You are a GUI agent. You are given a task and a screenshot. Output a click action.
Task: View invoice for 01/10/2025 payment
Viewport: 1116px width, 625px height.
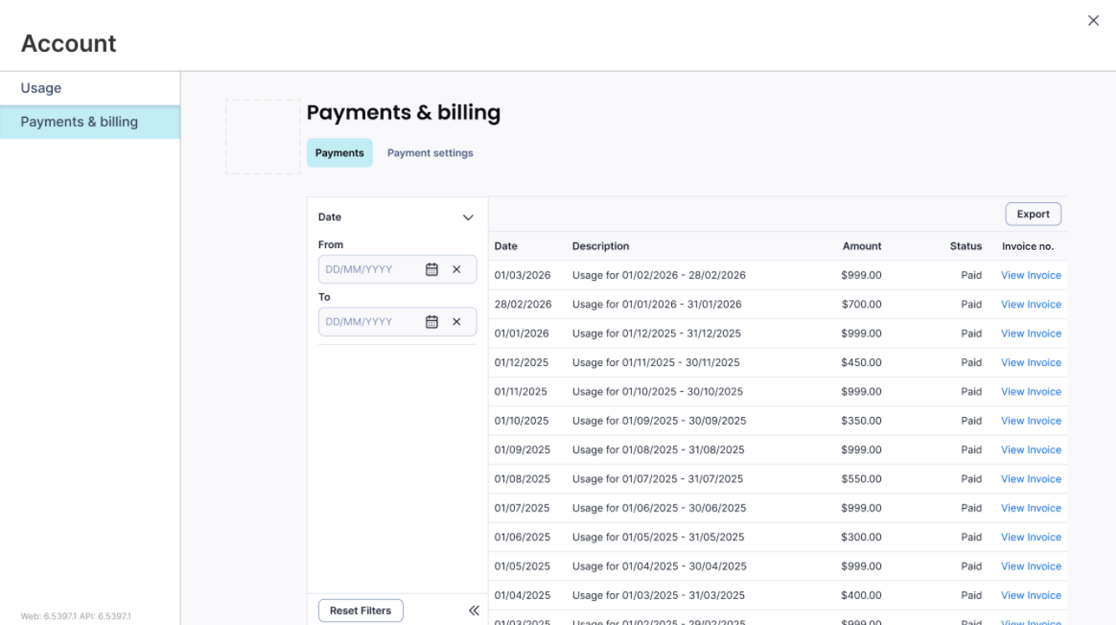(x=1031, y=421)
